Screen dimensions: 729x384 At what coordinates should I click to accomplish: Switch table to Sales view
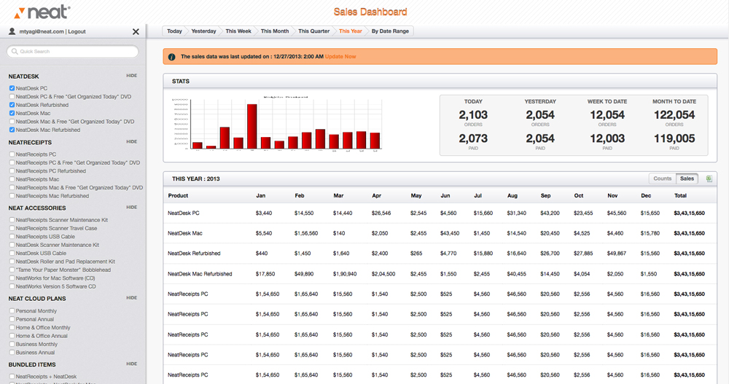687,179
